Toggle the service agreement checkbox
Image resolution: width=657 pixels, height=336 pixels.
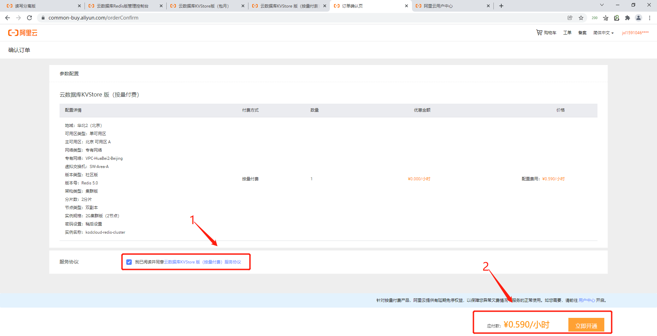[x=129, y=262]
